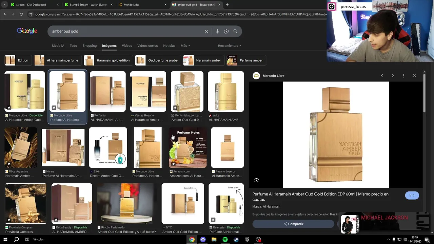The width and height of the screenshot is (434, 244).
Task: View site information icon in address bar
Action: click(x=31, y=14)
